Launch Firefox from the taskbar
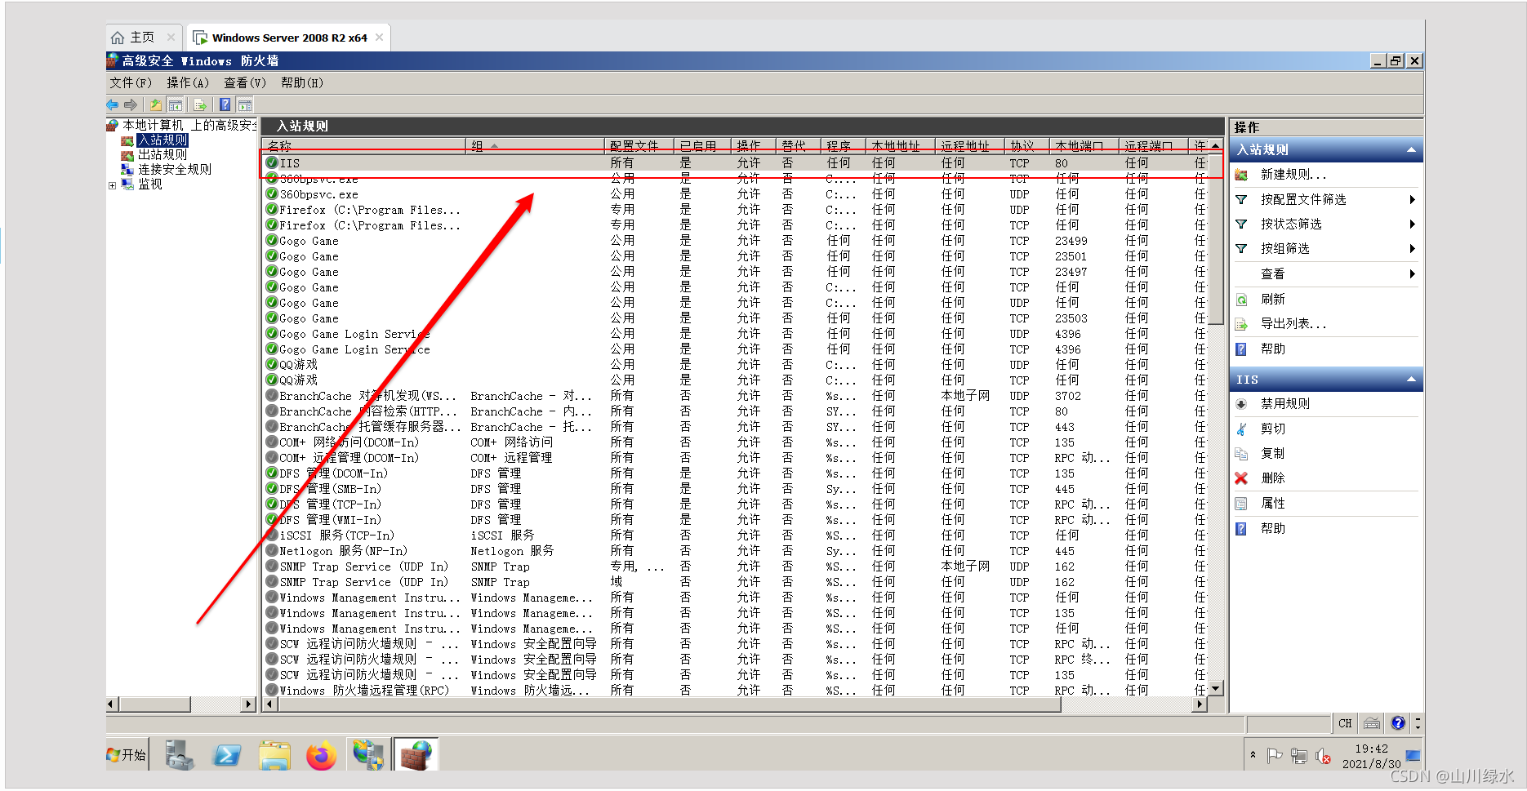Screen dimensions: 1527x791 point(321,755)
